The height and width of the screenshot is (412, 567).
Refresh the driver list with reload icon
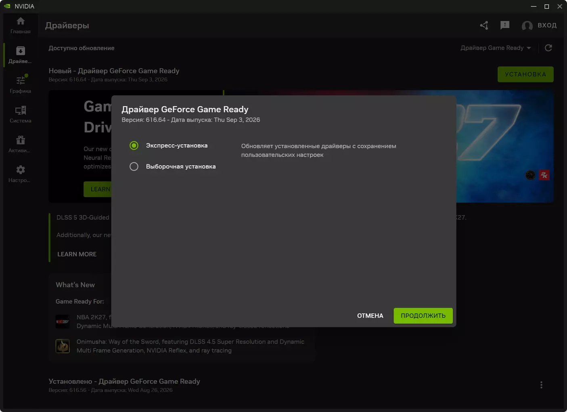pos(548,48)
